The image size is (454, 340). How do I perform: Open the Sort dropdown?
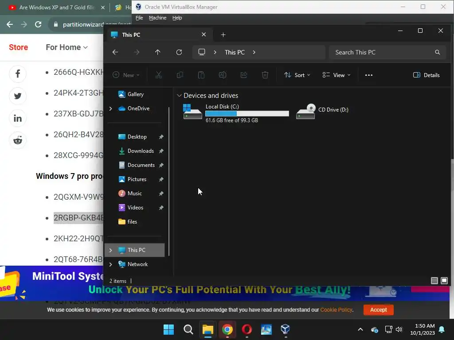tap(297, 75)
